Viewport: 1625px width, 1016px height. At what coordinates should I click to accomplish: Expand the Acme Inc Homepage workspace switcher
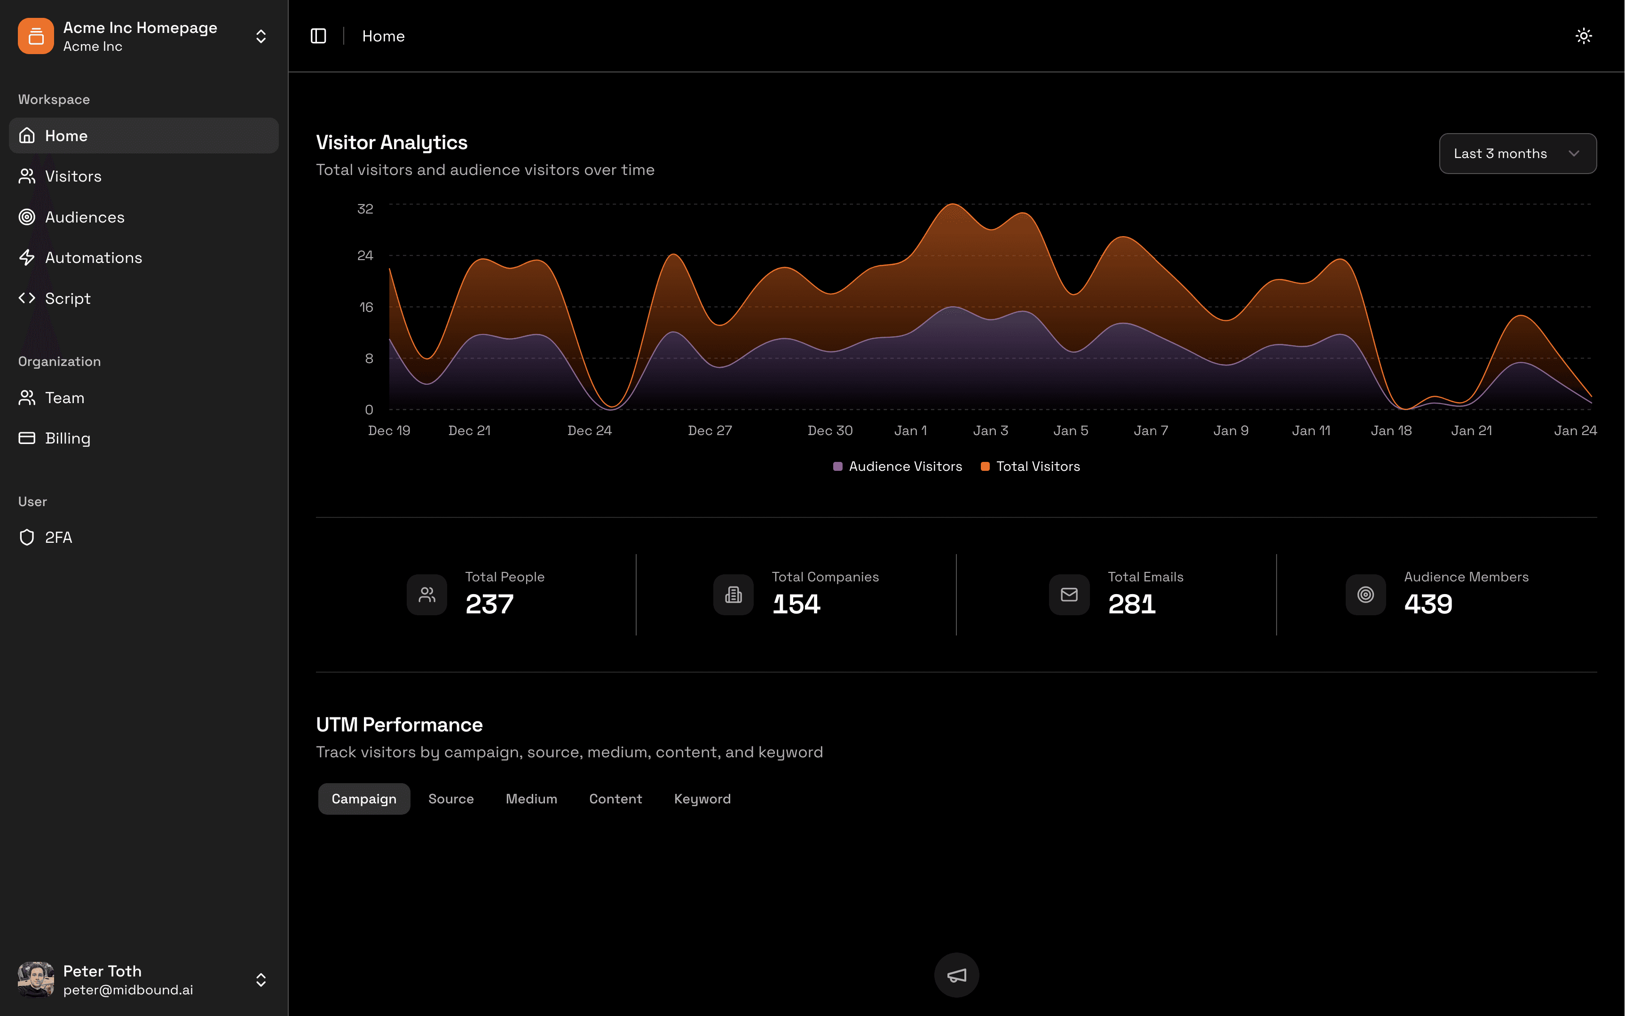(261, 36)
